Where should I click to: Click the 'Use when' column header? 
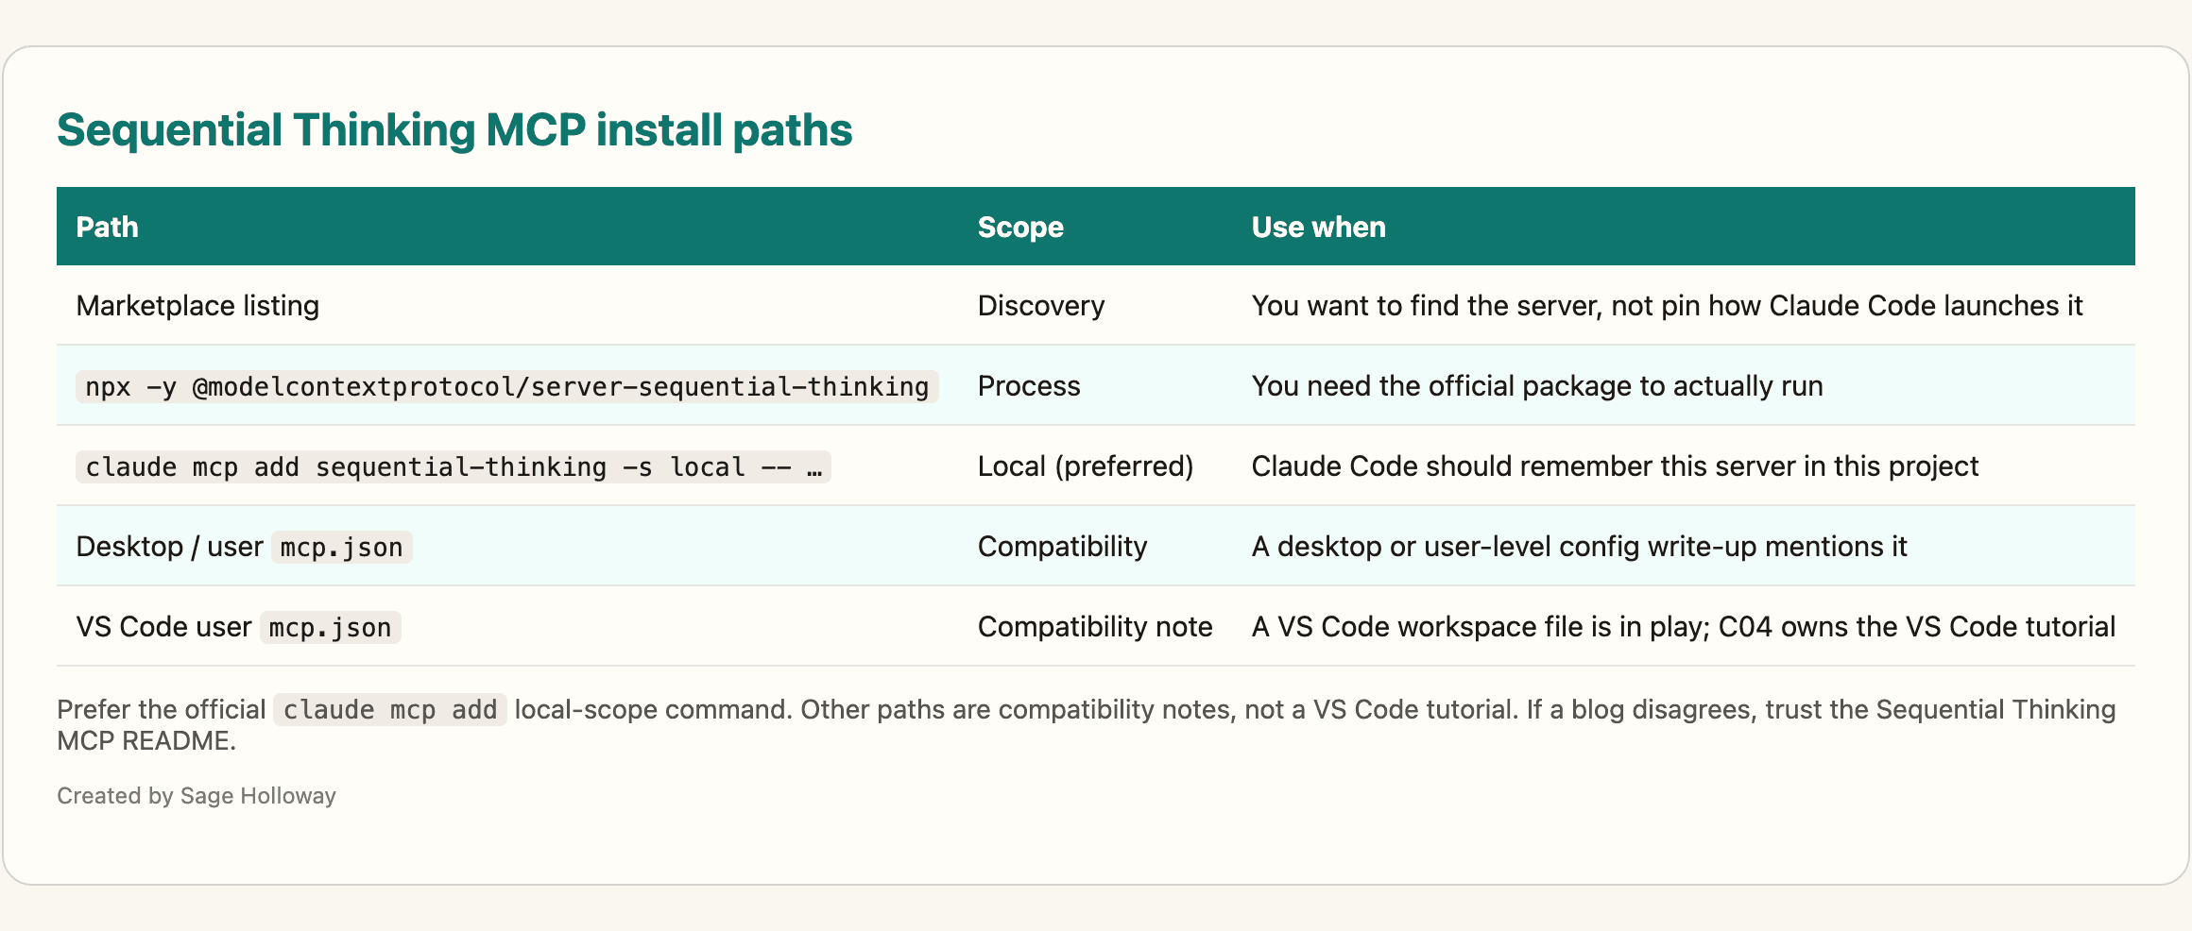click(1318, 227)
